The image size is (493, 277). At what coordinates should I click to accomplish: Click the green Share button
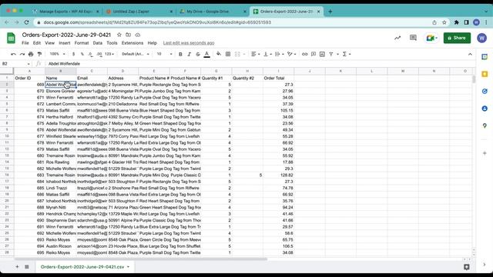coord(457,38)
